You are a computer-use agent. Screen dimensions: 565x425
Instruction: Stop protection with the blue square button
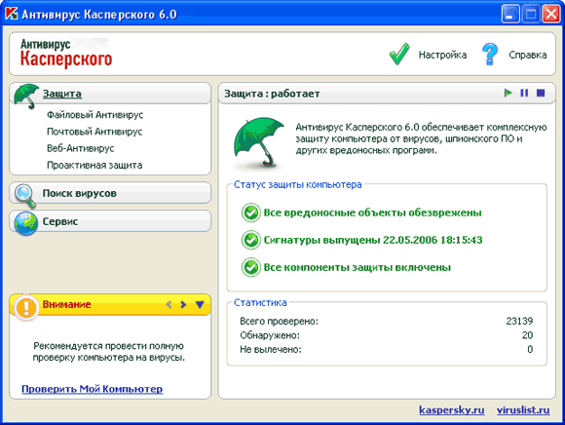[541, 93]
